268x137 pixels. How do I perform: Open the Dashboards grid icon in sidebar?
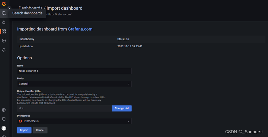pos(4,32)
